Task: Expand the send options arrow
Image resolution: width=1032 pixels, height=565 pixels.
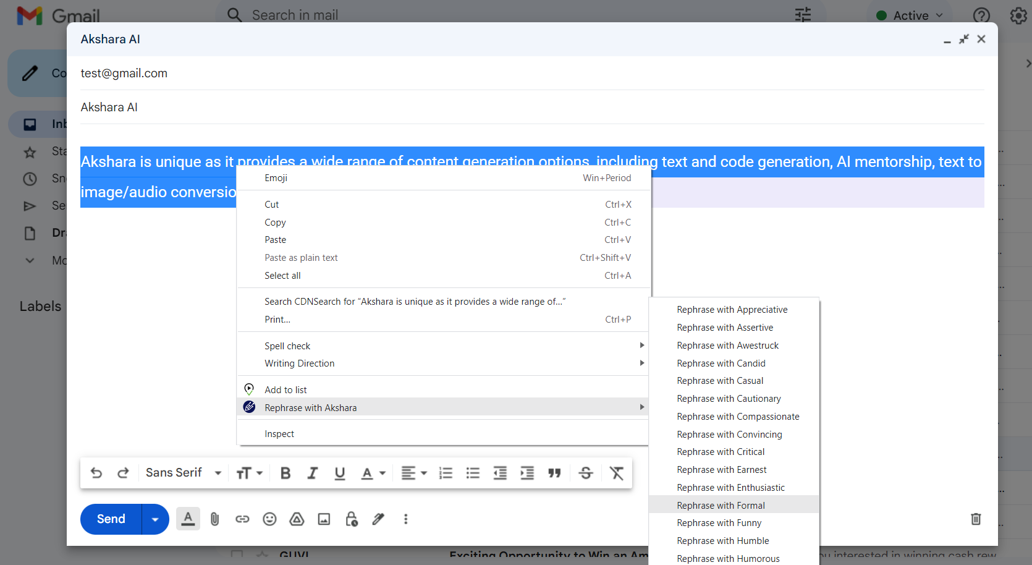Action: [x=155, y=519]
